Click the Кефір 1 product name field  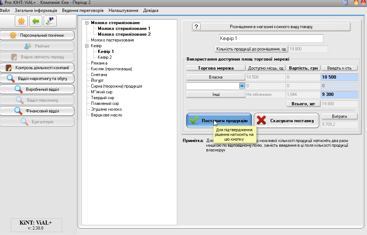271,39
